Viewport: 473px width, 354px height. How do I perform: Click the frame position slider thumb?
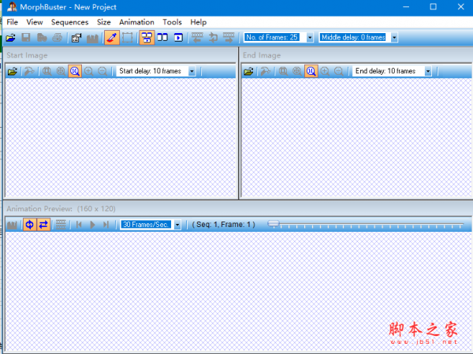tap(274, 224)
